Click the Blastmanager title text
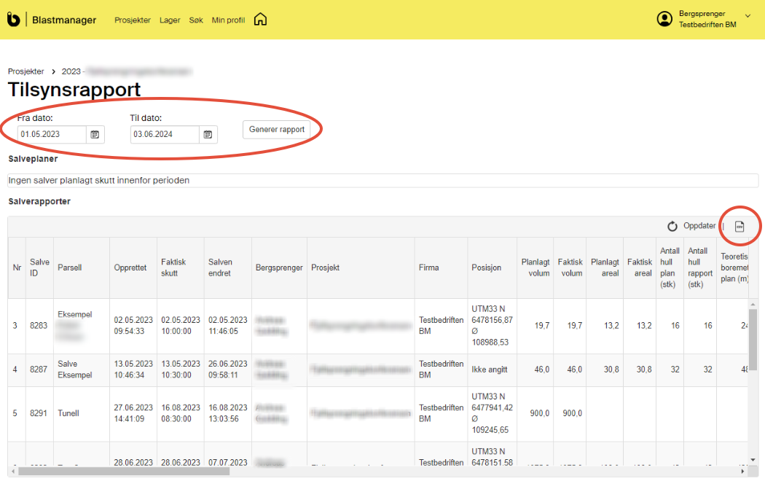 click(x=64, y=20)
